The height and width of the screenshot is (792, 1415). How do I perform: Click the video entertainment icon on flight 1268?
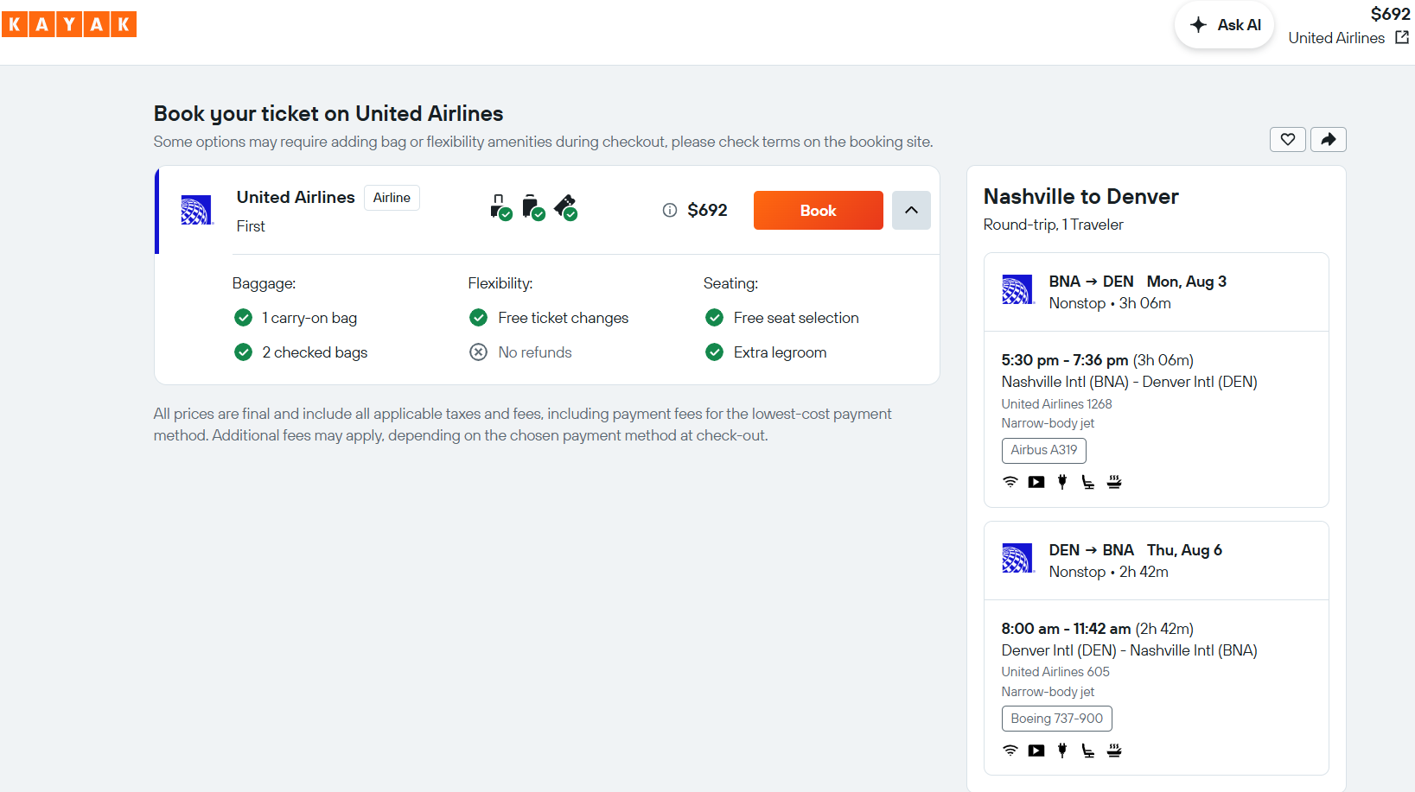pos(1036,482)
